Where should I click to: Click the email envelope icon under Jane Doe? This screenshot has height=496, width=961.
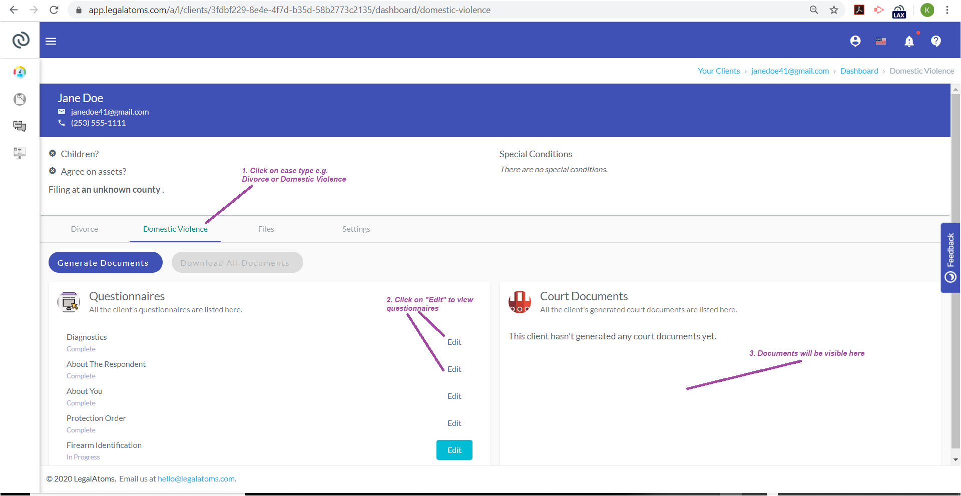pos(62,112)
